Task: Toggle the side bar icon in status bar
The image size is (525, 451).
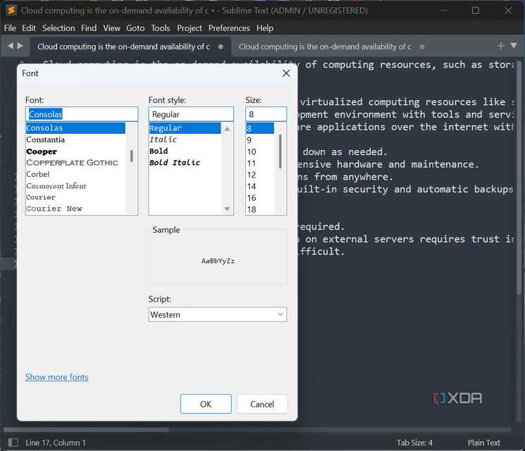Action: pyautogui.click(x=13, y=443)
